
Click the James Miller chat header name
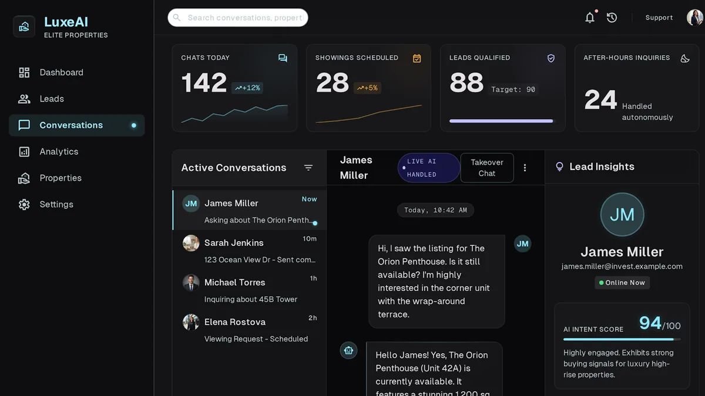(x=356, y=168)
